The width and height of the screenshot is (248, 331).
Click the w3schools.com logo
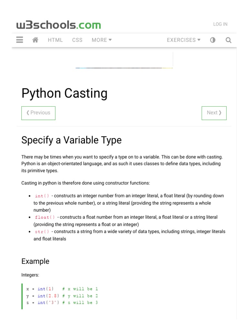point(58,25)
